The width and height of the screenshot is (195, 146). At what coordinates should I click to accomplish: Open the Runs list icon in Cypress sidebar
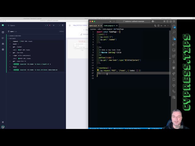point(3,38)
